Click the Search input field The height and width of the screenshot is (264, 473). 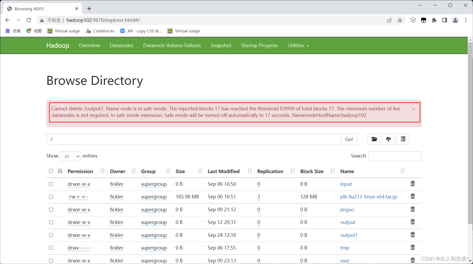395,156
